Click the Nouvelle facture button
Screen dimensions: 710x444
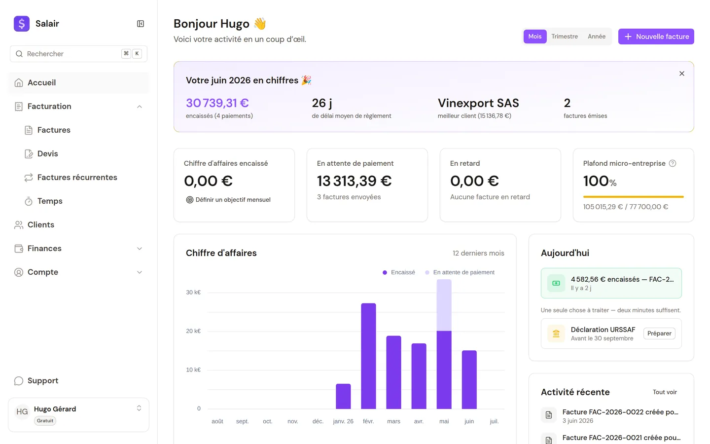[656, 37]
